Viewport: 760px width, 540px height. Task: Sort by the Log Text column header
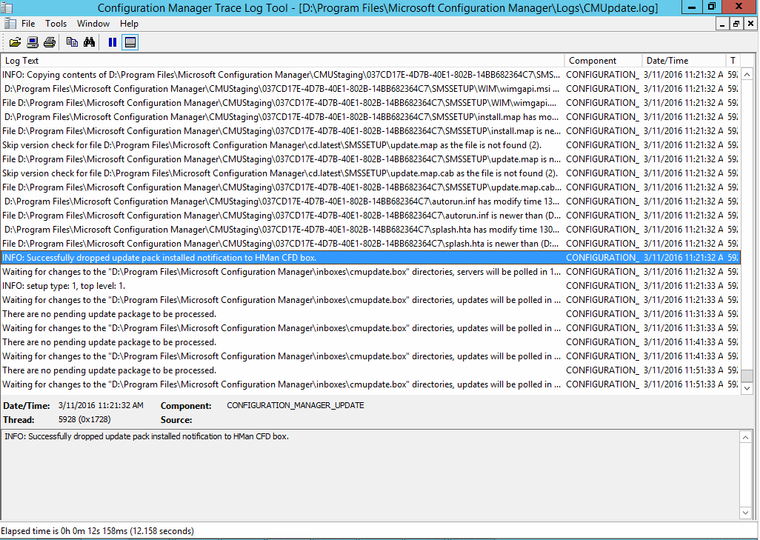(x=282, y=61)
